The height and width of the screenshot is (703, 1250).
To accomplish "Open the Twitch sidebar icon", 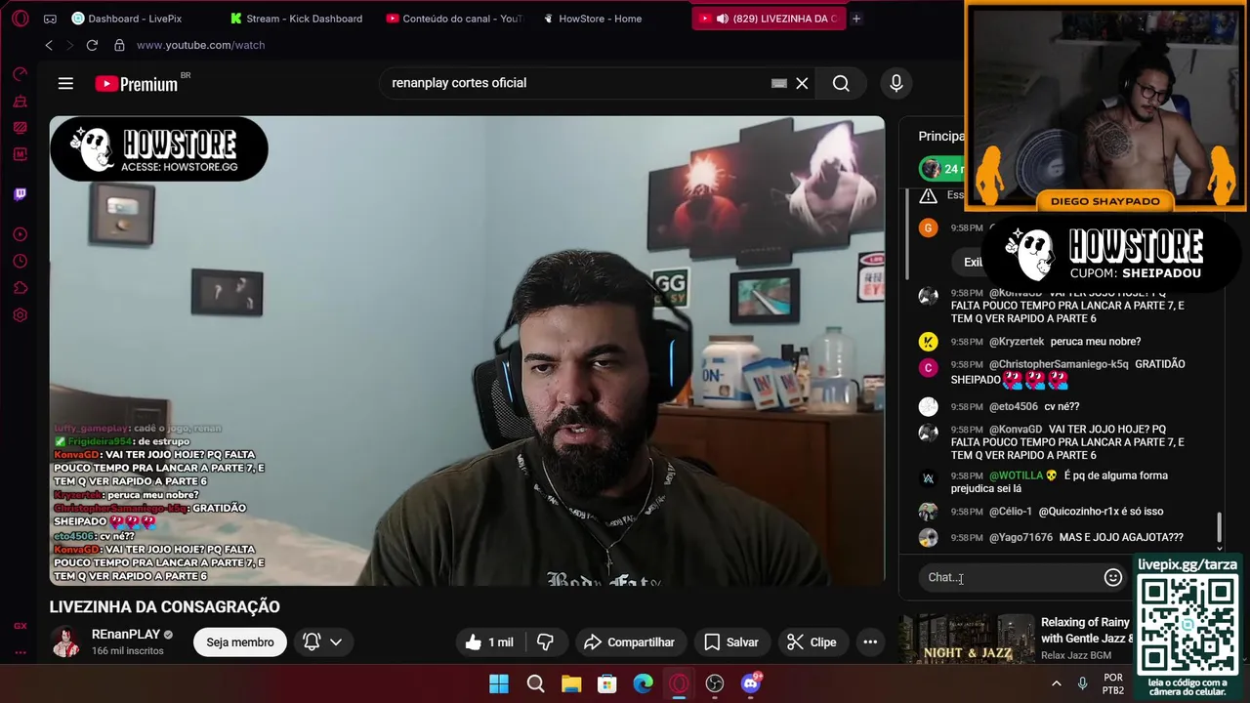I will coord(21,193).
